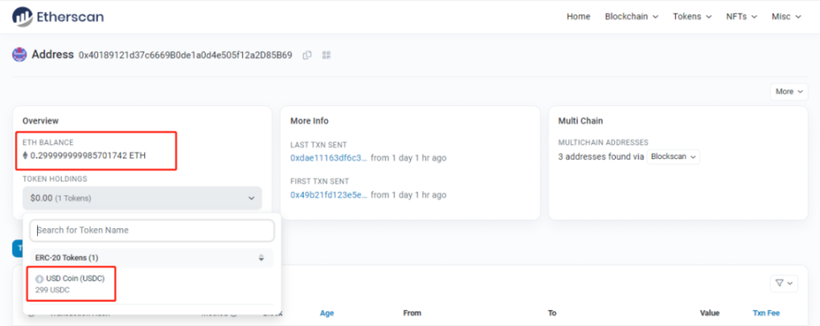Click the Search for Token Name field
Screen dimensions: 820x326
coord(152,231)
